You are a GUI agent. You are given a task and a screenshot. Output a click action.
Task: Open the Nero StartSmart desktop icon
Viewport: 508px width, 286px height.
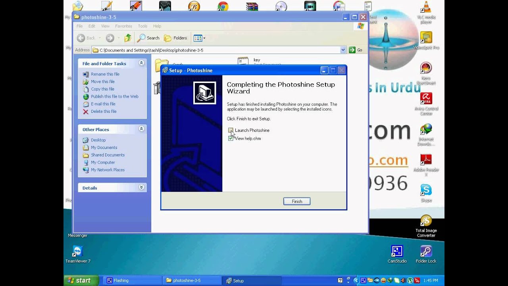(x=426, y=73)
